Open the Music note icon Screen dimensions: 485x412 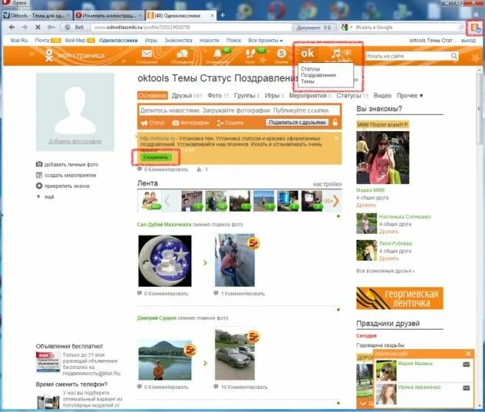(336, 54)
